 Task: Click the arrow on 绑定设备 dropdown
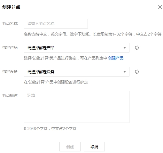coord(125,72)
